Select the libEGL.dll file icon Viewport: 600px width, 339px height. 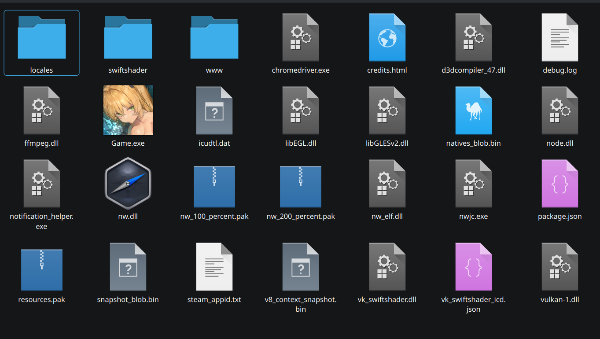click(301, 111)
